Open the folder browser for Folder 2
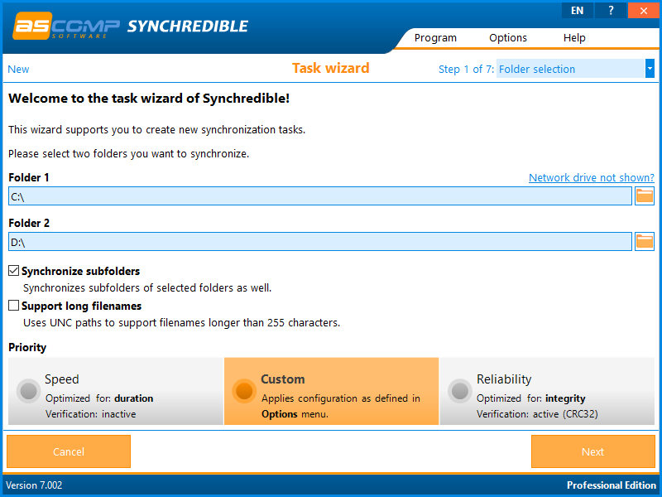 (x=645, y=241)
